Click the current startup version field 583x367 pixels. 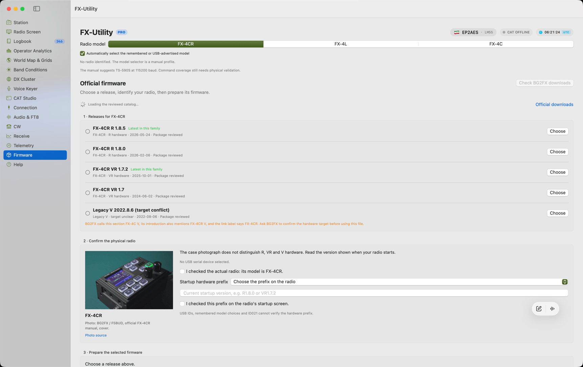[x=374, y=293]
